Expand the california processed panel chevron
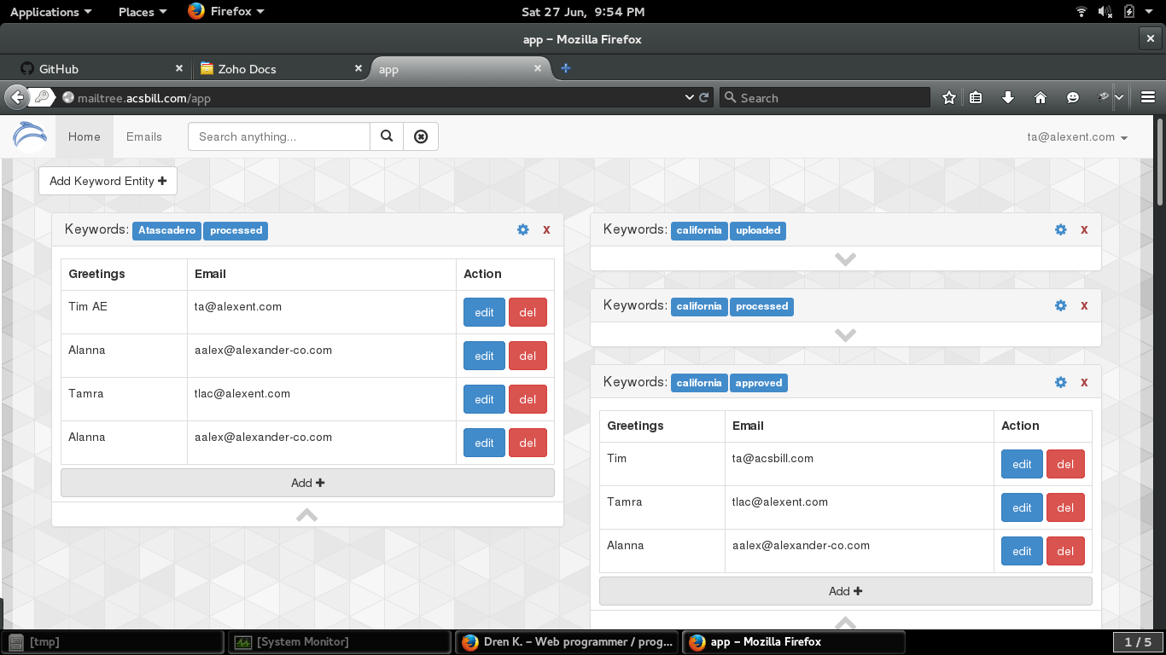This screenshot has width=1166, height=655. pos(845,335)
